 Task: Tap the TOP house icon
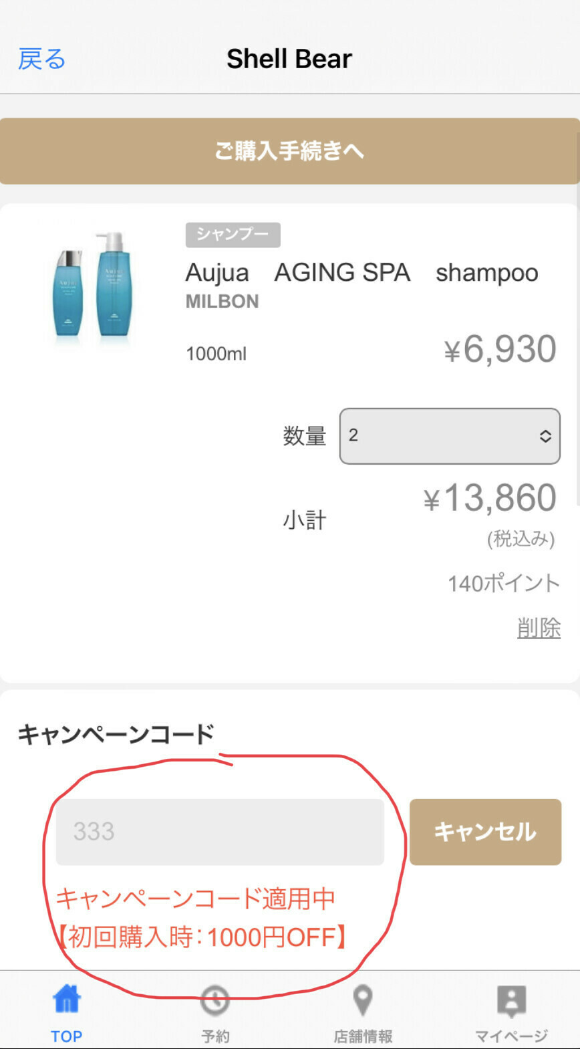[x=66, y=1000]
